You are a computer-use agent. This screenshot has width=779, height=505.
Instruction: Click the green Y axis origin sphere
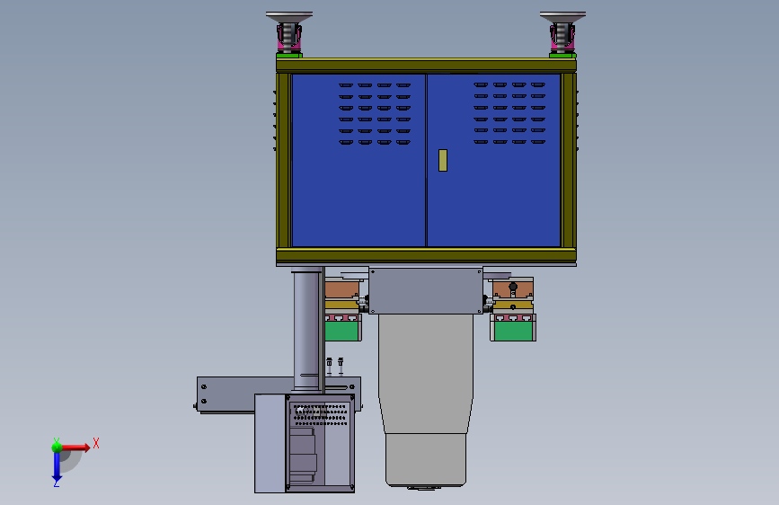tap(57, 447)
